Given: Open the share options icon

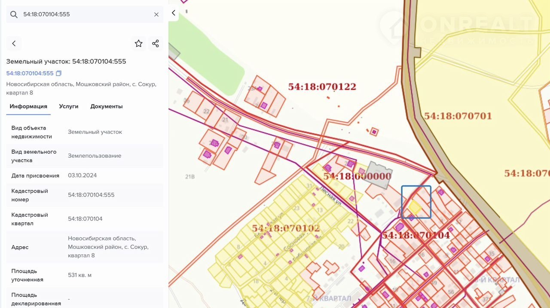Looking at the screenshot, I should (x=156, y=43).
